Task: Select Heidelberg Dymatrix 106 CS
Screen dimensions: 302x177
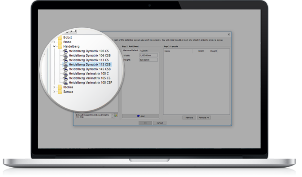Action: 89,51
